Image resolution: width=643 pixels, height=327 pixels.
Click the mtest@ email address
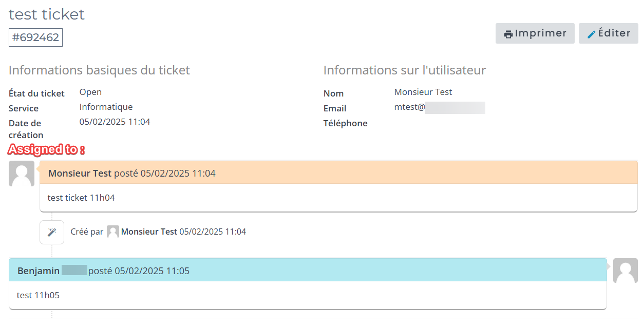pyautogui.click(x=409, y=107)
